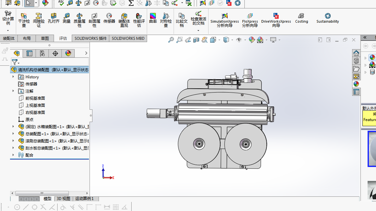
Task: Open the task pane file explorer folder icon
Action: (356, 69)
